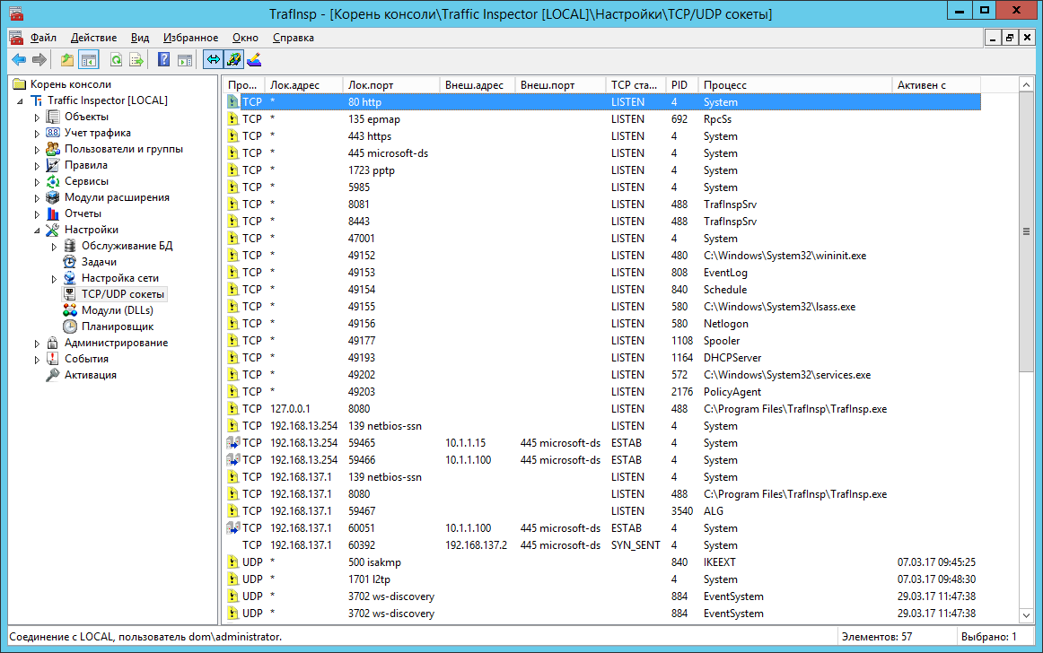Toggle the show/hide action pane button
This screenshot has width=1043, height=653.
(184, 60)
